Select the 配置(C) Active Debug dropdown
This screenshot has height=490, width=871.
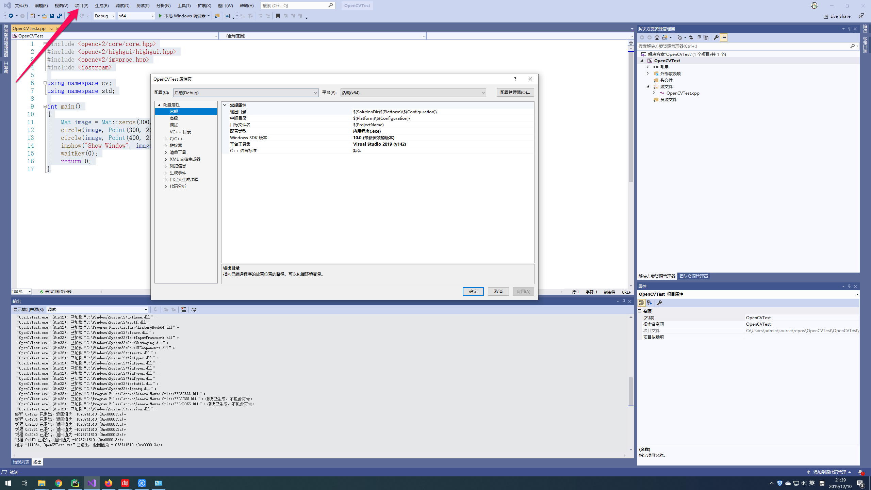244,92
